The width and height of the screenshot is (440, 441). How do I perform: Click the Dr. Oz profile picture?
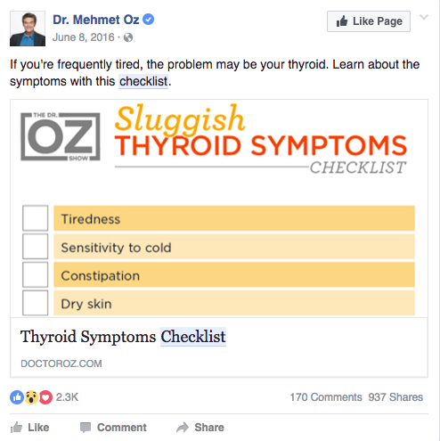[28, 29]
